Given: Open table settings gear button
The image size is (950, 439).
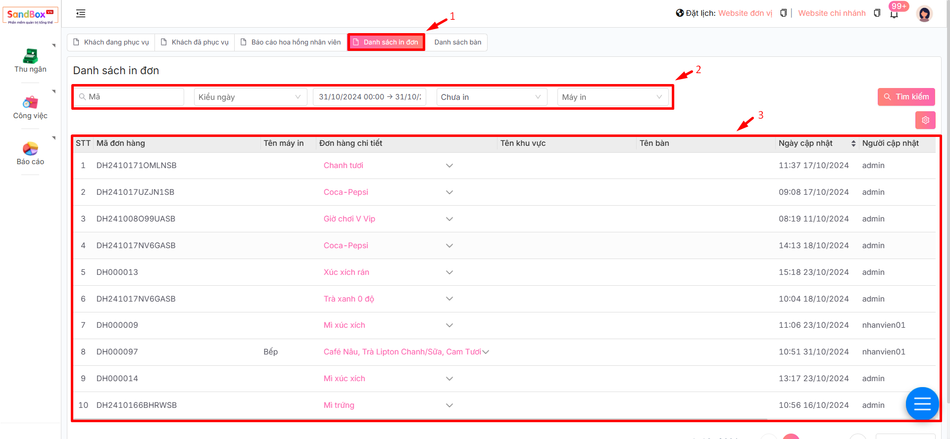Looking at the screenshot, I should (x=925, y=120).
